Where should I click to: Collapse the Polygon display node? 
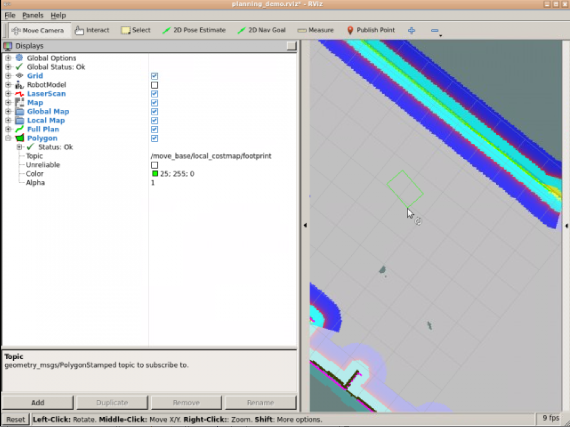point(8,138)
